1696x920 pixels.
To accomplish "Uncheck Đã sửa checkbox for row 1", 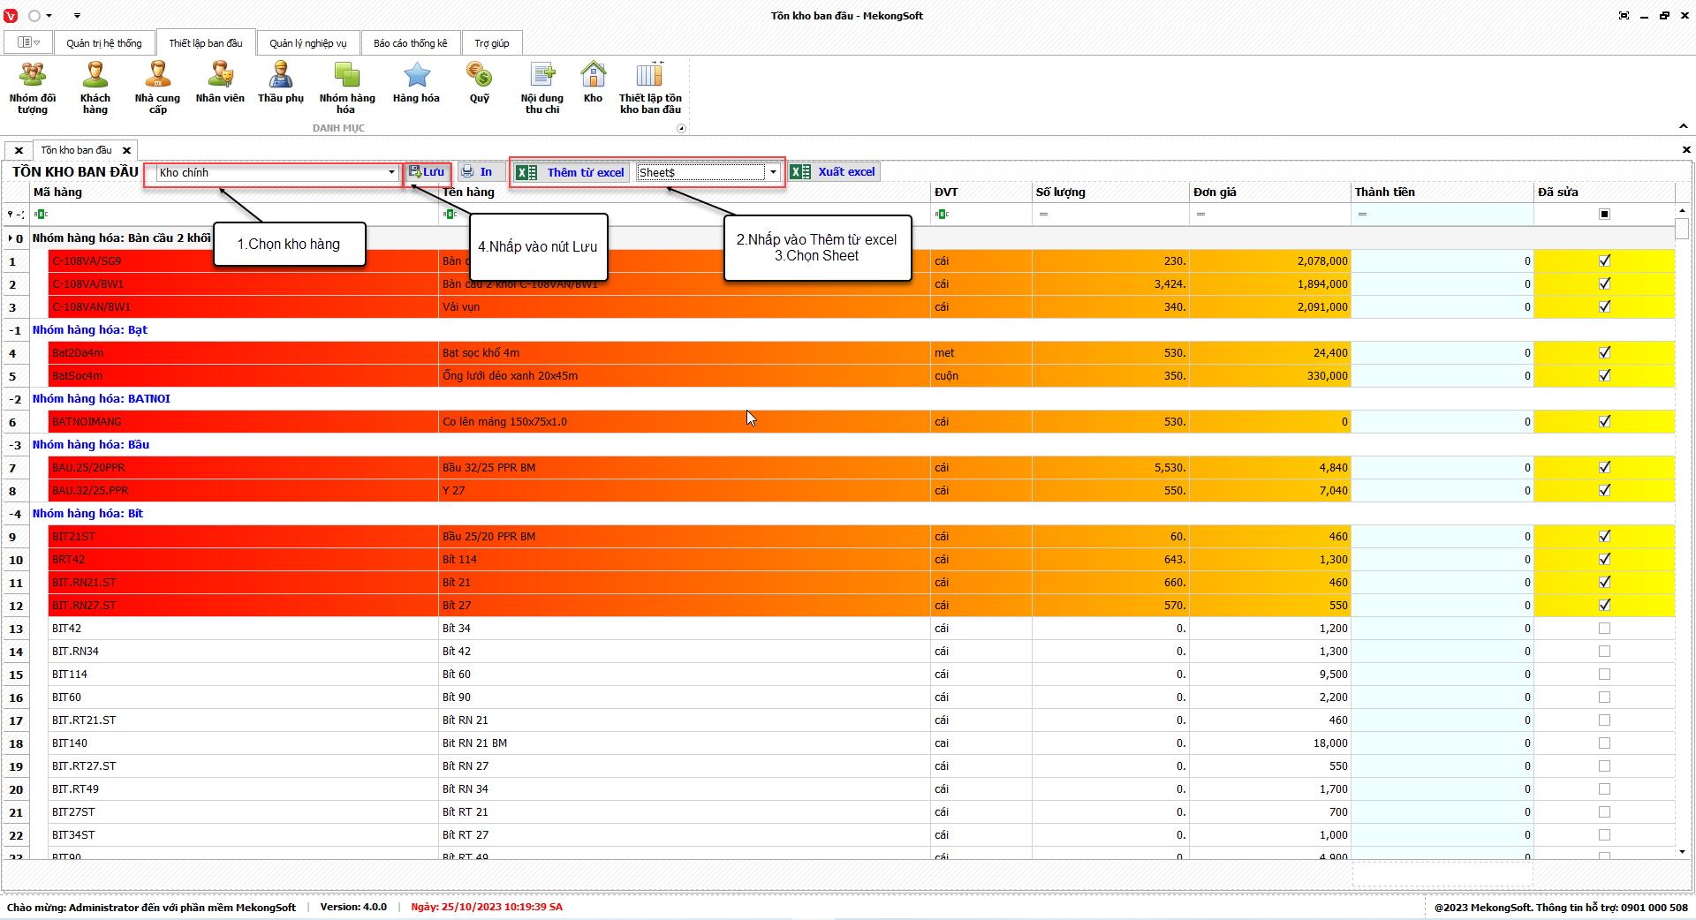I will pos(1604,260).
